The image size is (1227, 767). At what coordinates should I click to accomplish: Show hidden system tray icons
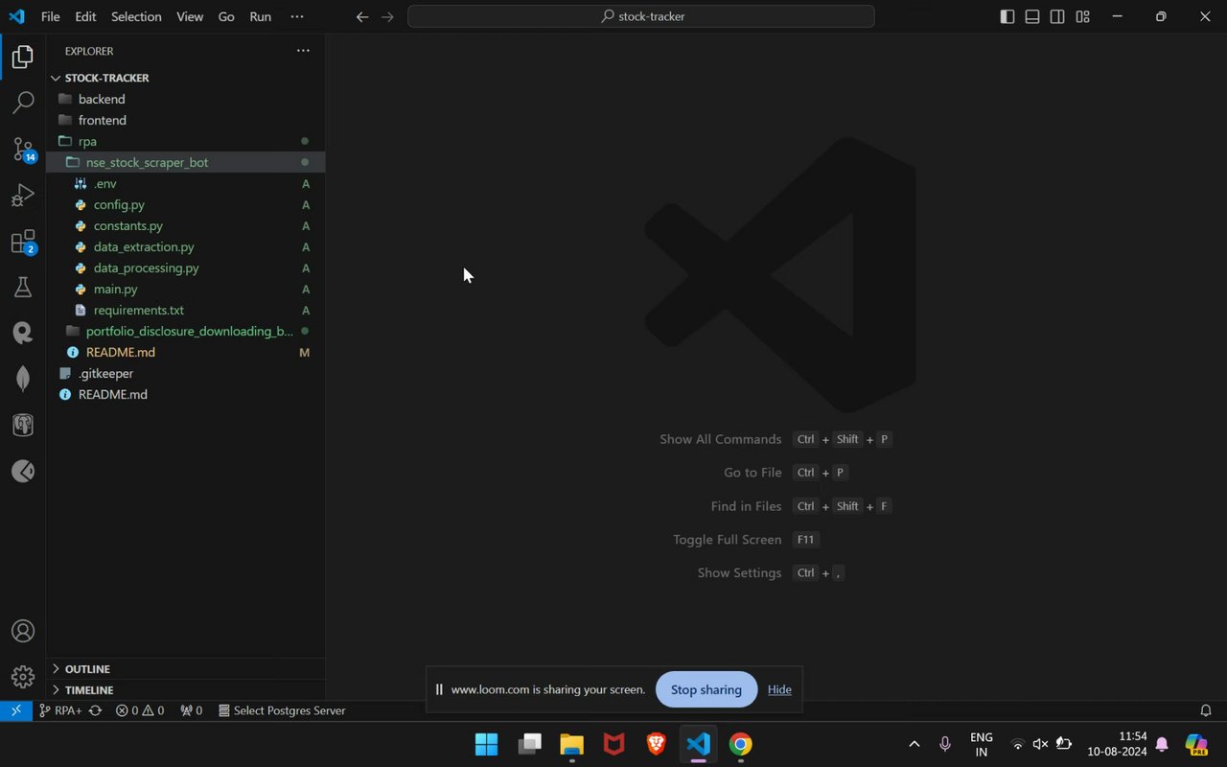(x=914, y=744)
